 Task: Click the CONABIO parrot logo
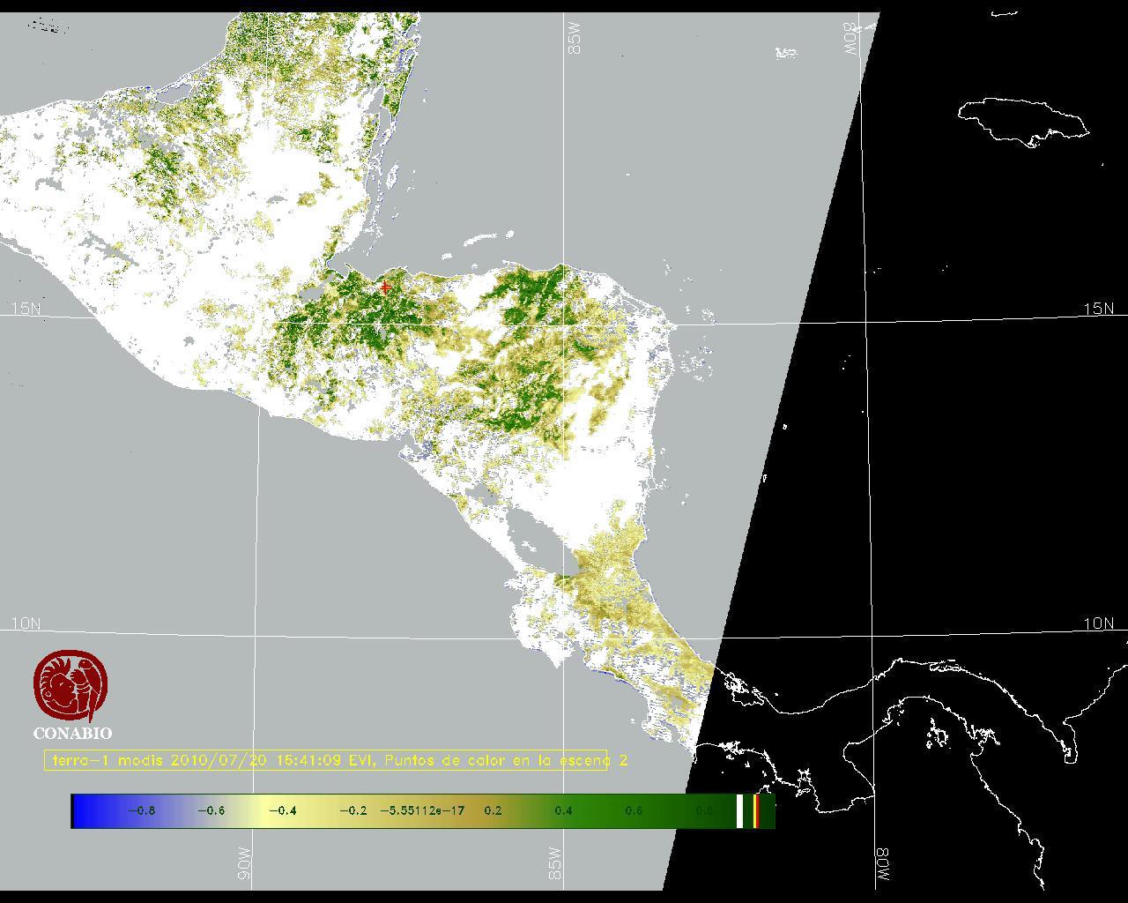(x=72, y=685)
